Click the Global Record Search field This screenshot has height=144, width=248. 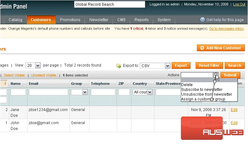[x=109, y=4]
